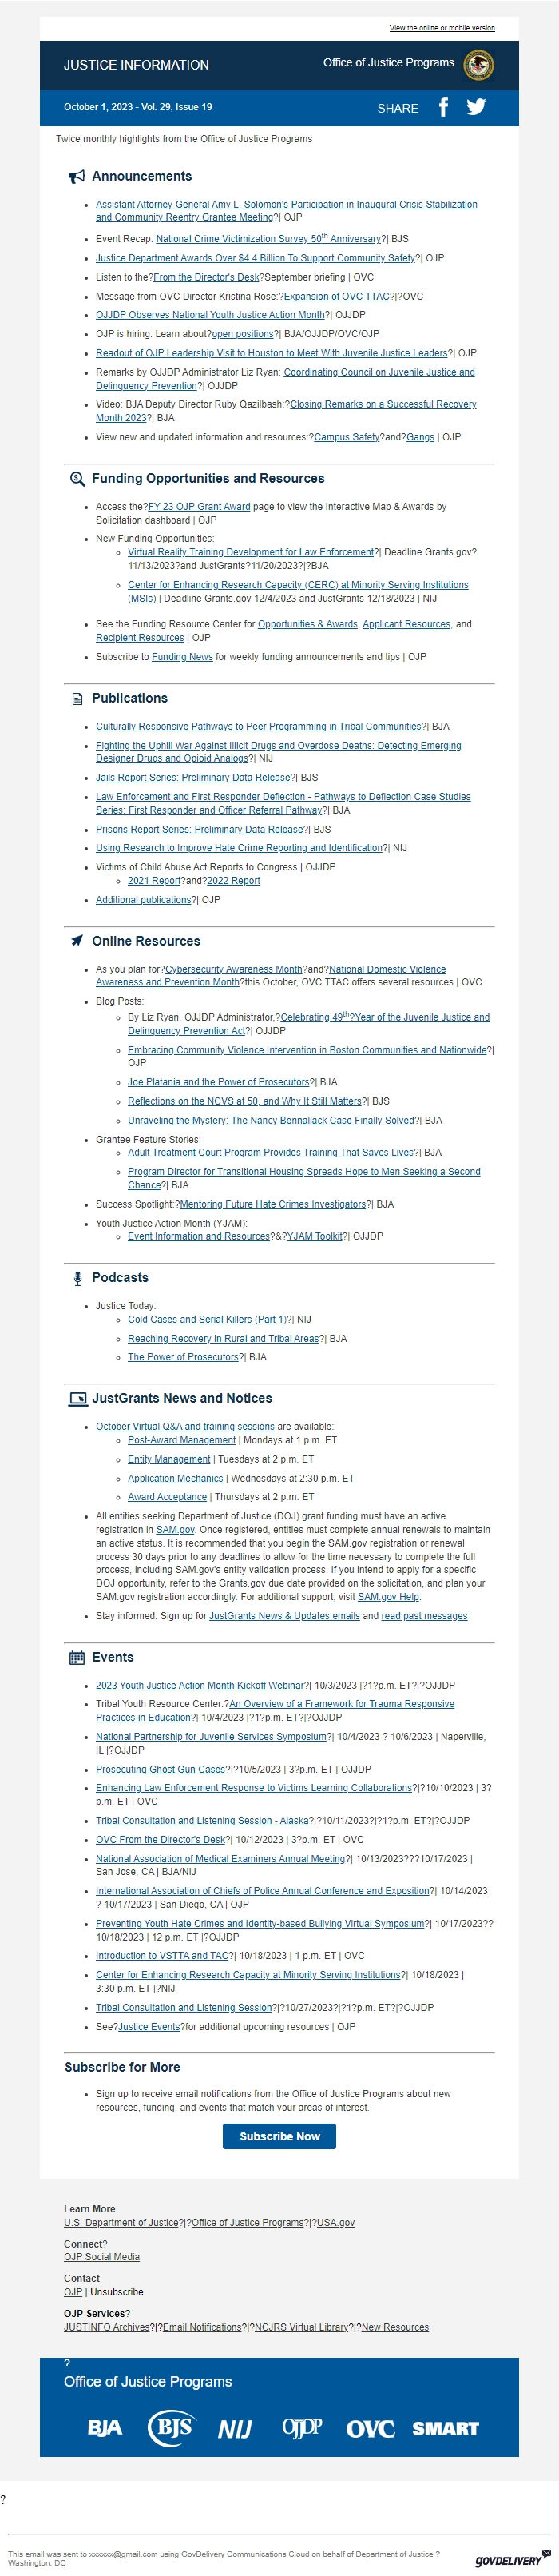Image resolution: width=559 pixels, height=2576 pixels.
Task: Click the Twitter share icon
Action: [x=477, y=108]
